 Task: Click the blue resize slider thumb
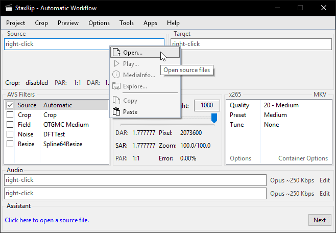pyautogui.click(x=214, y=118)
